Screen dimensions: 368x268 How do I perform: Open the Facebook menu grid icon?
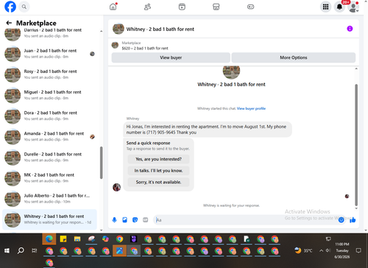pos(325,7)
